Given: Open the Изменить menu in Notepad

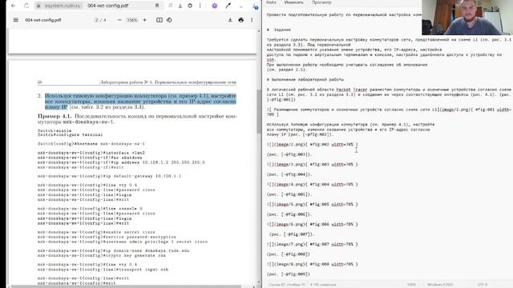Looking at the screenshot, I should tap(294, 2).
